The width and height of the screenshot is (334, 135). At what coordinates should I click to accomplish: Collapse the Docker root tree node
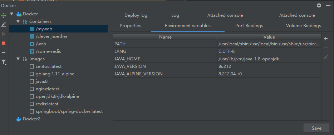click(12, 14)
